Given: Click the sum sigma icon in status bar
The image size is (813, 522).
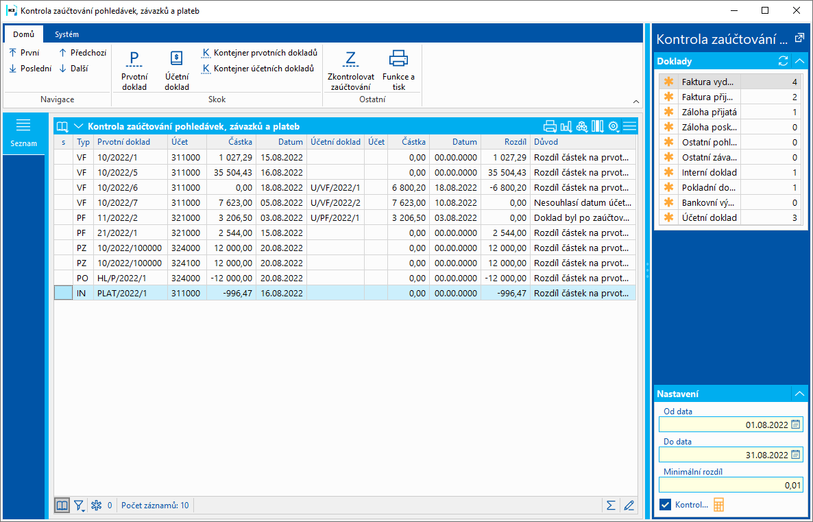Looking at the screenshot, I should (610, 506).
